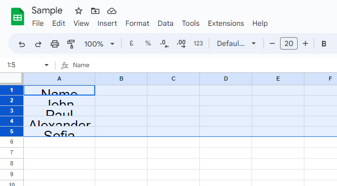Click cell A5 containing Sofia
The image size is (337, 186).
coord(60,131)
